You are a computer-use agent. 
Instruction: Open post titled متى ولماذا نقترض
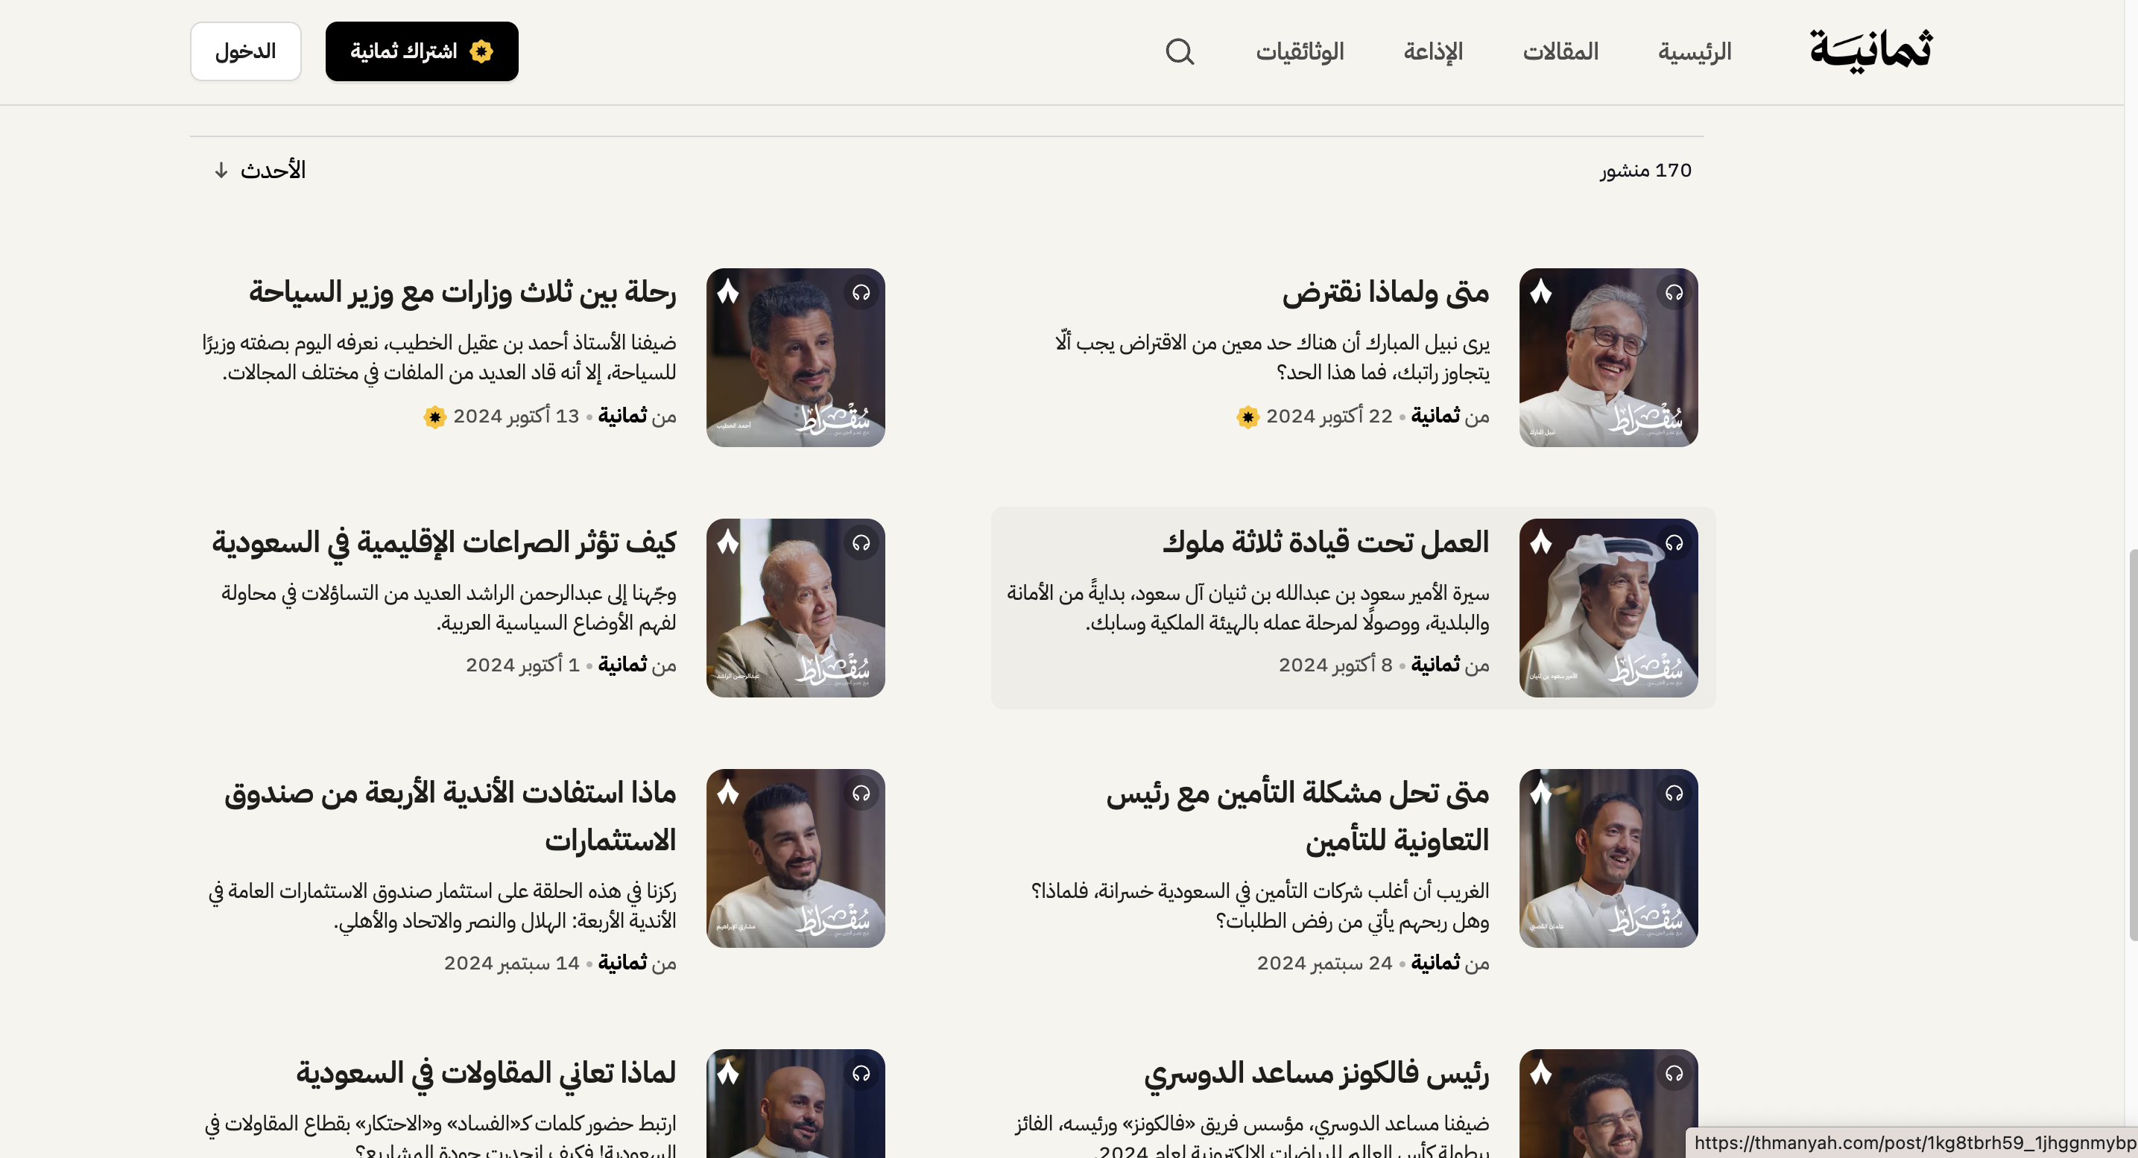1385,292
